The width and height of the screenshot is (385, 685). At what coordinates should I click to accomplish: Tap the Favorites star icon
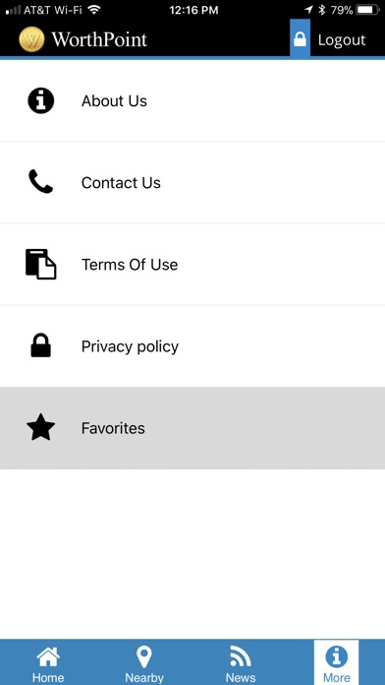(x=40, y=427)
